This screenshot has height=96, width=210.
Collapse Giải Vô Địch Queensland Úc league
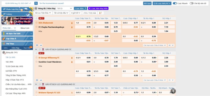click(36, 49)
